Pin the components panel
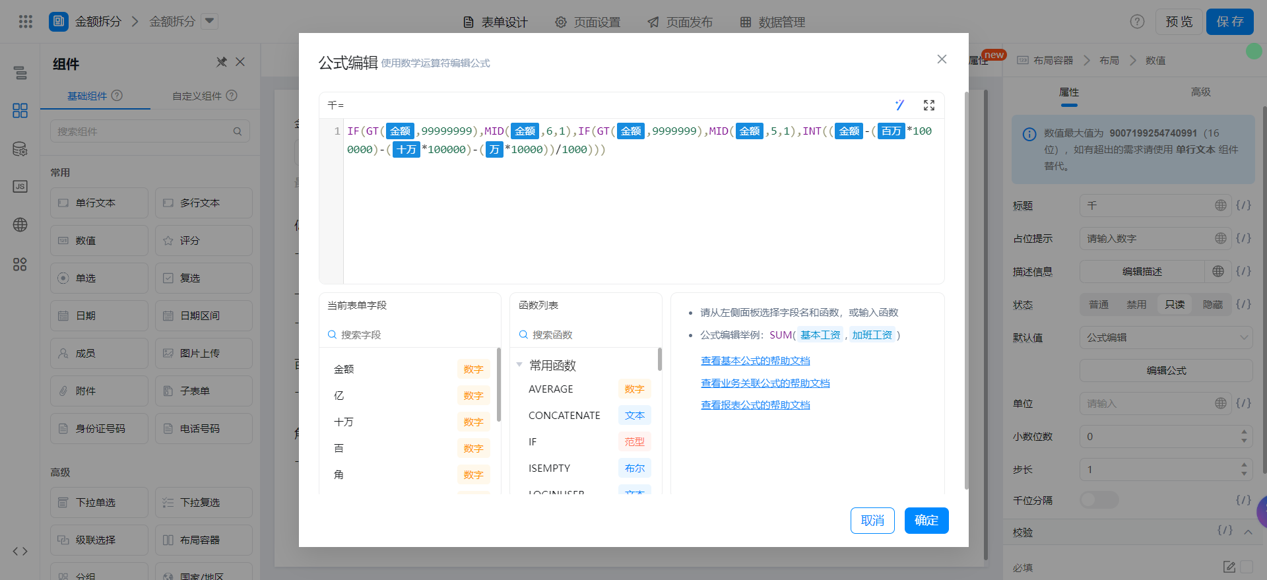 pyautogui.click(x=222, y=62)
